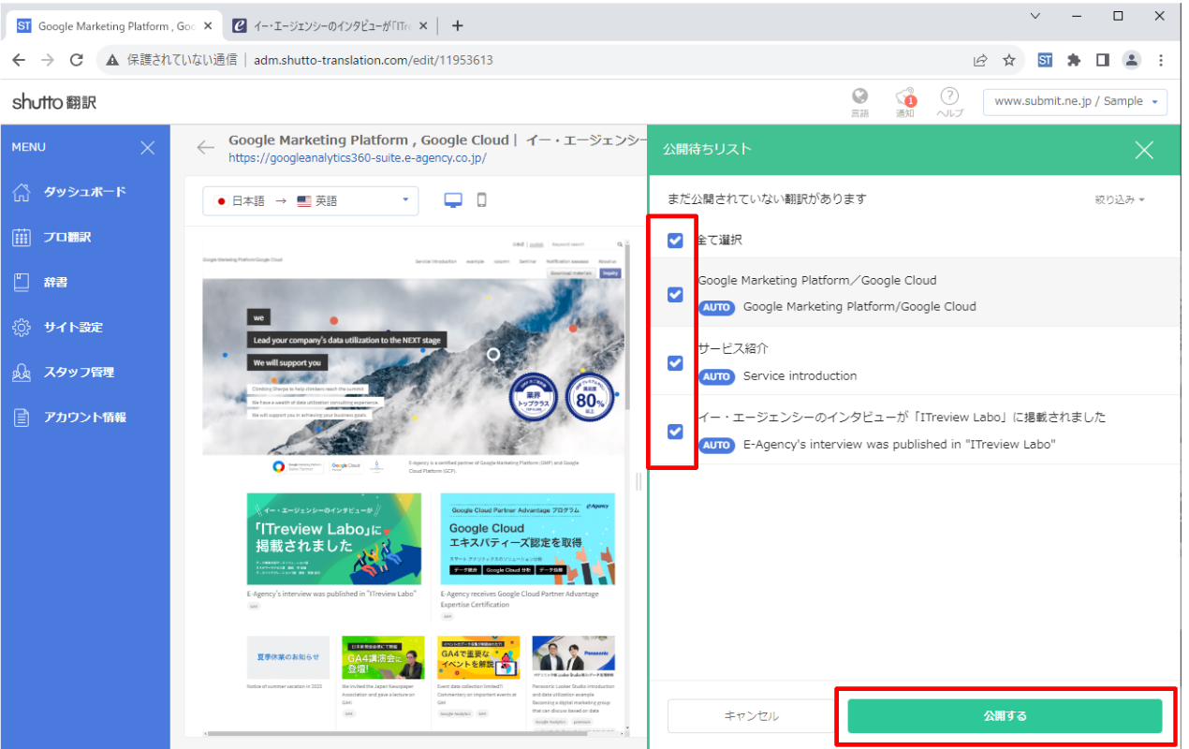
Task: Open the 通知 notifications icon
Action: pyautogui.click(x=904, y=102)
